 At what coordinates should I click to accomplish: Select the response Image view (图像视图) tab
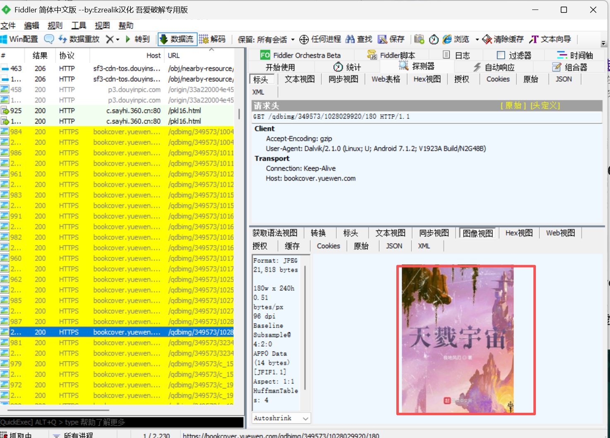coord(478,233)
